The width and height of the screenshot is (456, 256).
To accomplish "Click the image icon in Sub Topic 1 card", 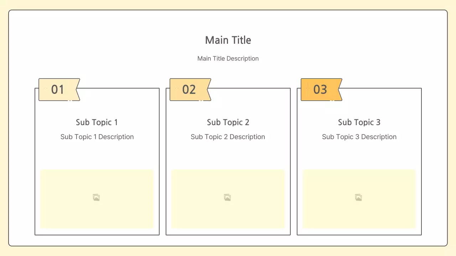I will pos(96,197).
